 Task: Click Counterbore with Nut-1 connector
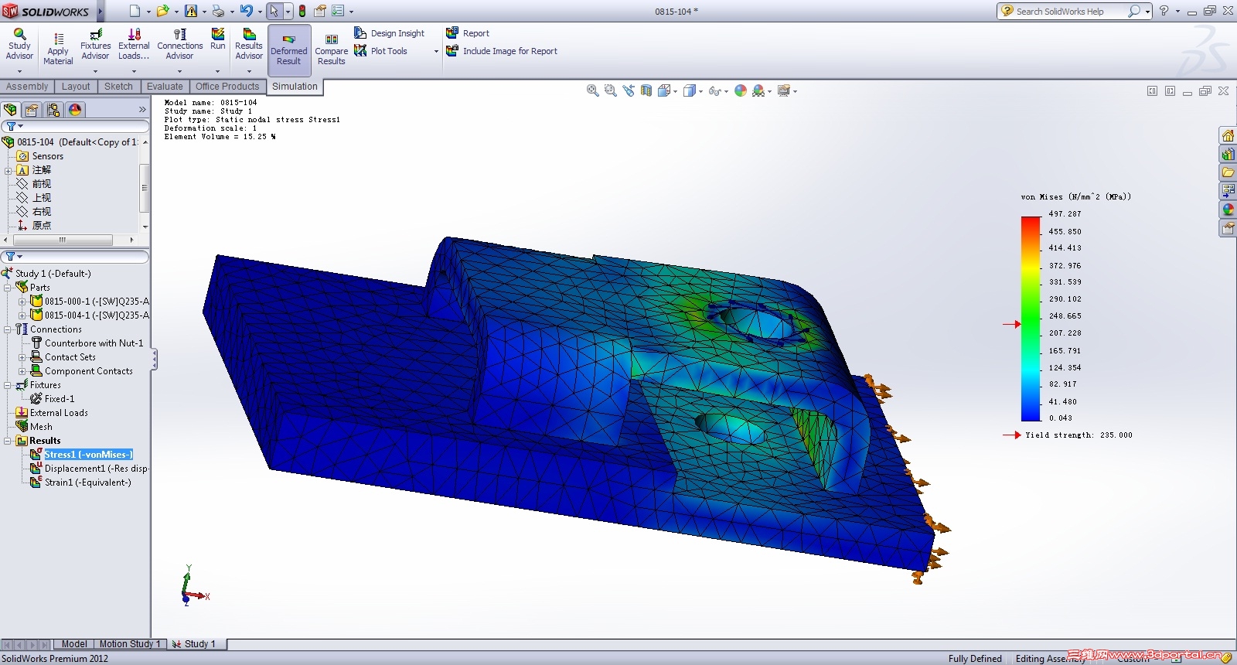click(x=87, y=343)
